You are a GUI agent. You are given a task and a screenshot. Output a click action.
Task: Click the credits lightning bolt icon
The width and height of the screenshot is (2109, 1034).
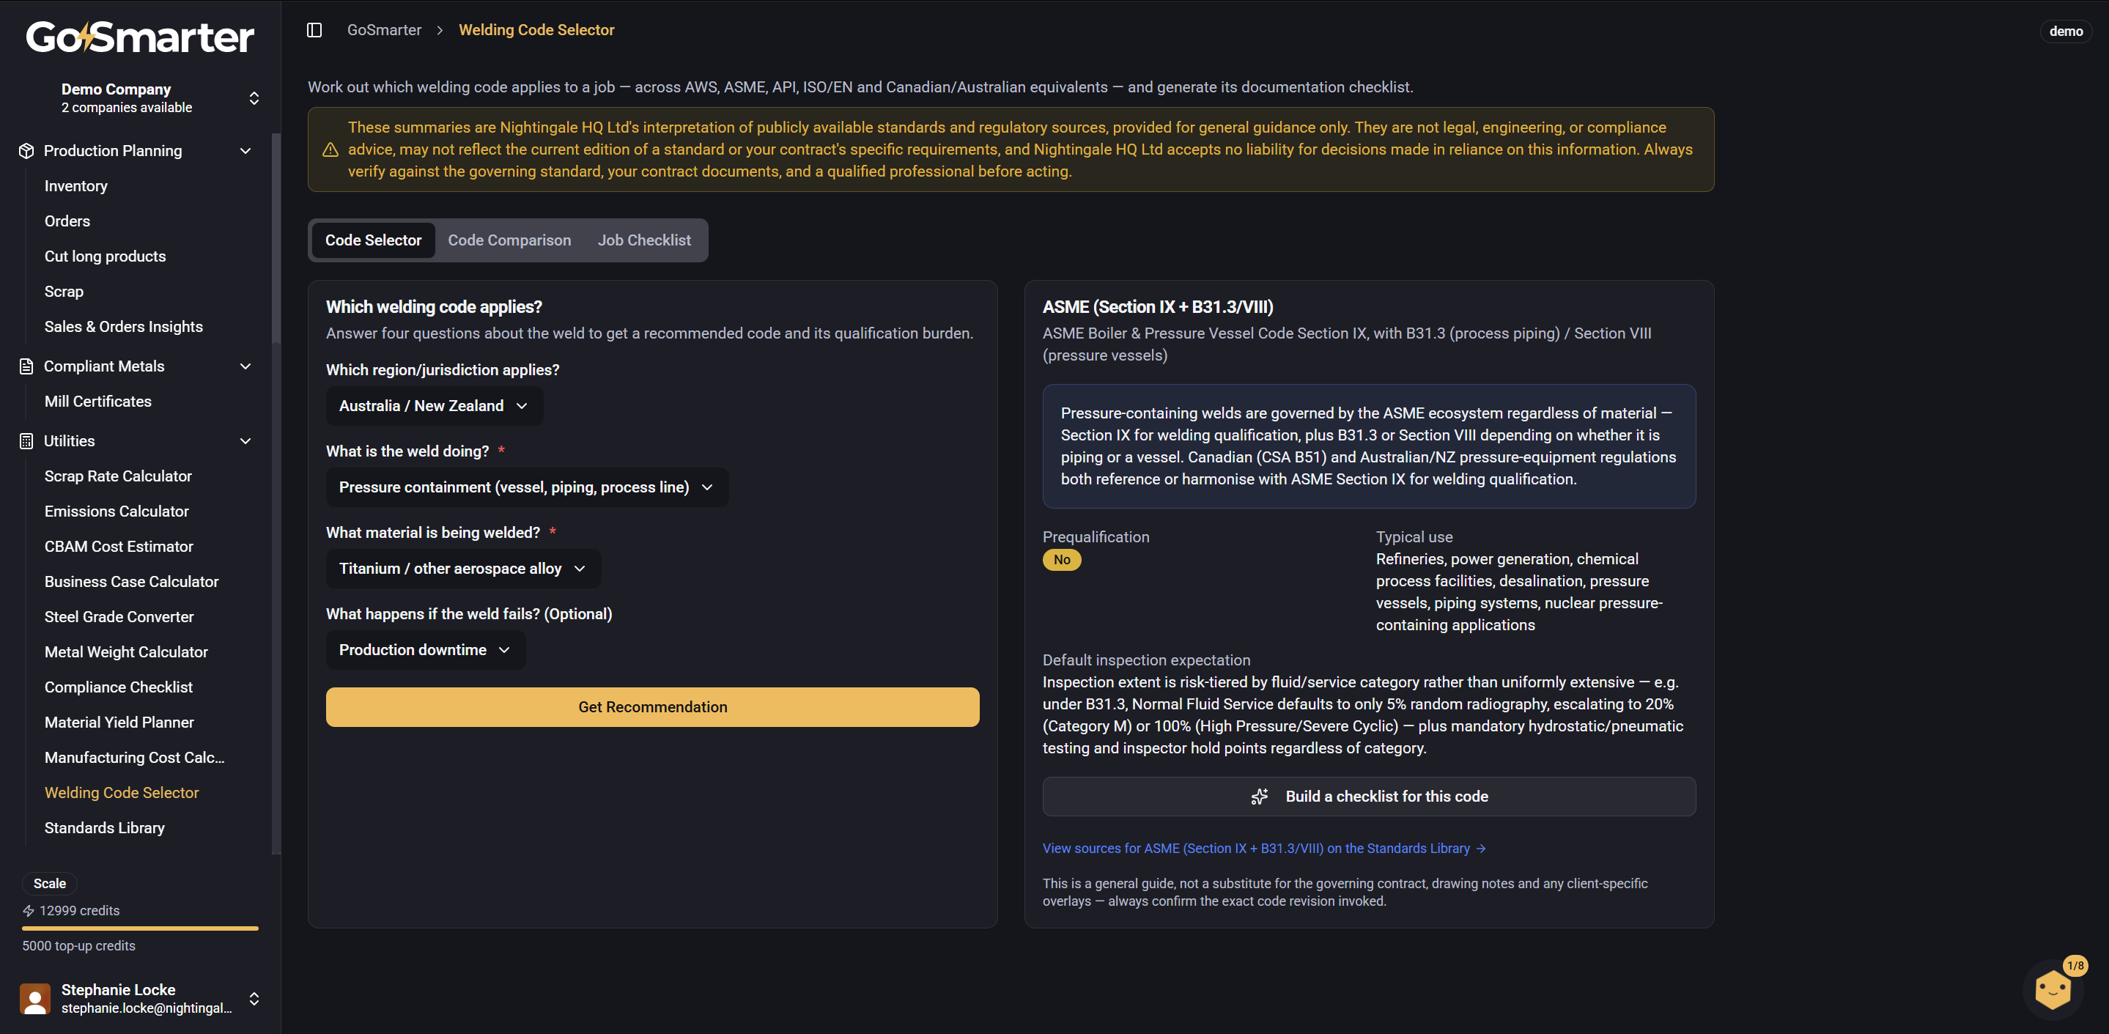29,910
